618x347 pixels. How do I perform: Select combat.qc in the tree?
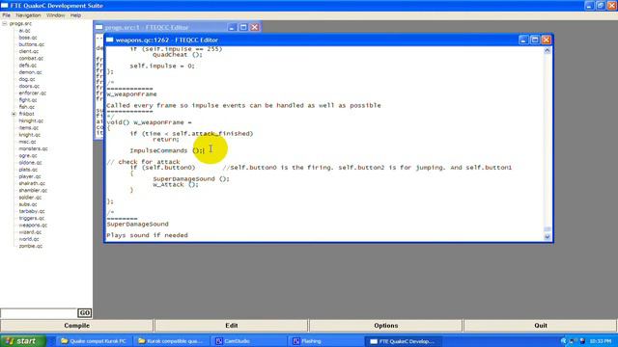click(x=31, y=58)
